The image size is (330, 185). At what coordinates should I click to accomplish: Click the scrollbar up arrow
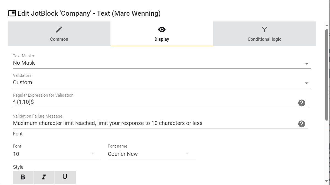pos(327,25)
